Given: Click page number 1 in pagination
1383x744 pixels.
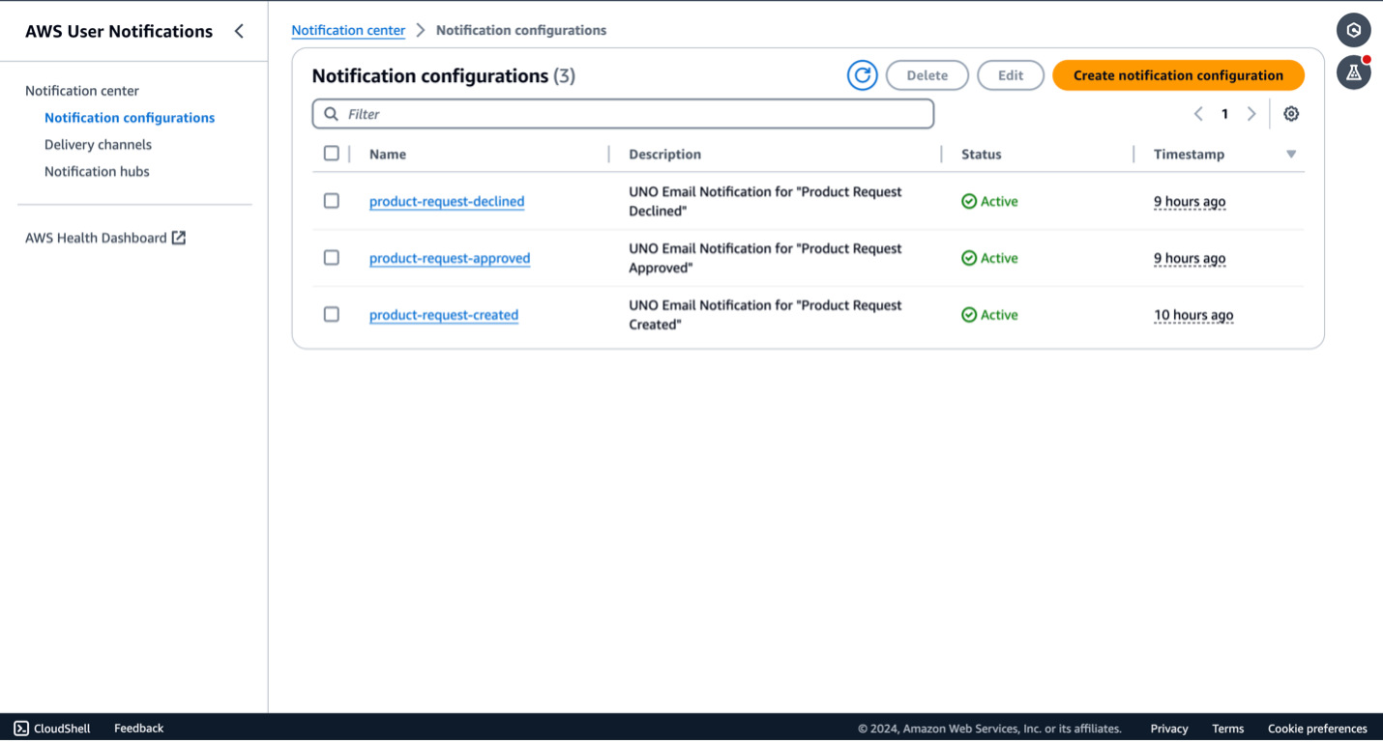Looking at the screenshot, I should pos(1224,113).
